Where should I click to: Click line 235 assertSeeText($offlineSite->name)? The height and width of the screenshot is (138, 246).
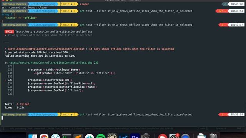62,87
